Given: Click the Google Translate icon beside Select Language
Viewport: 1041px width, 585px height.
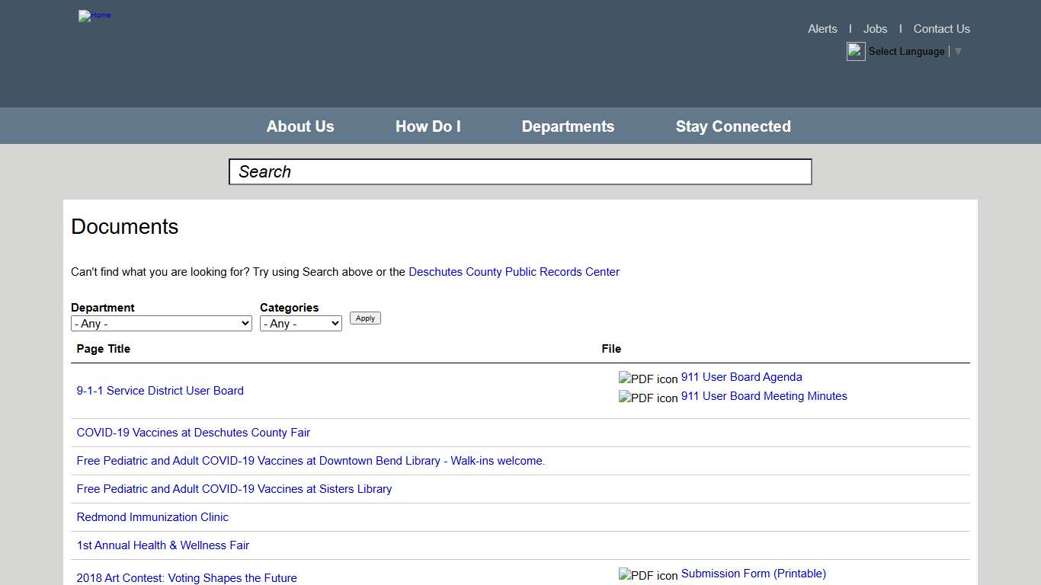Looking at the screenshot, I should (x=855, y=51).
